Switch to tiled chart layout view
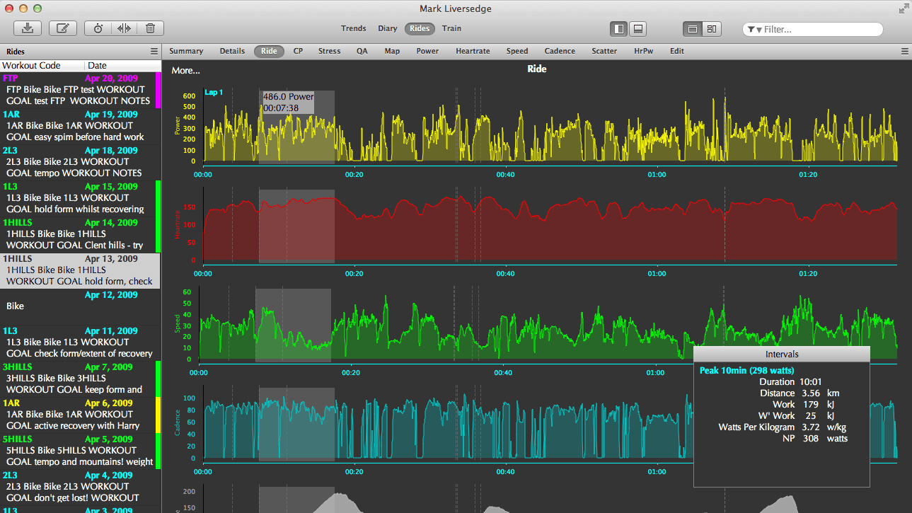912x513 pixels. click(712, 29)
